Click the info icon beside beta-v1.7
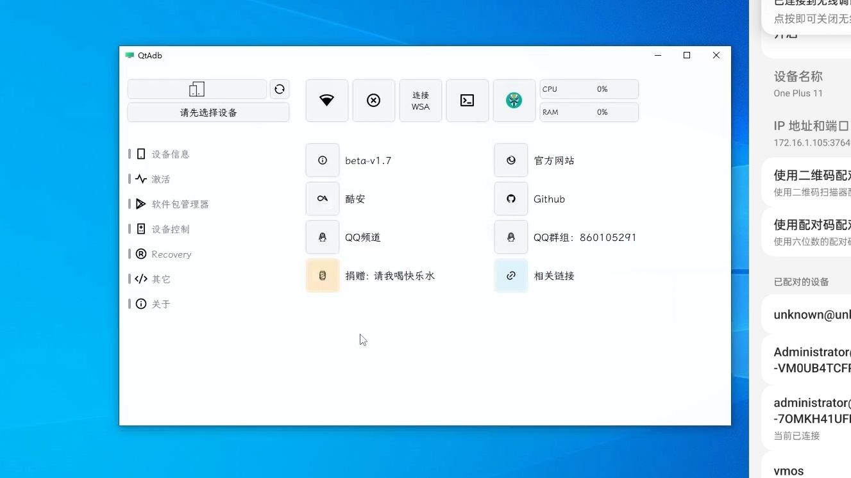Image resolution: width=851 pixels, height=478 pixels. [323, 160]
